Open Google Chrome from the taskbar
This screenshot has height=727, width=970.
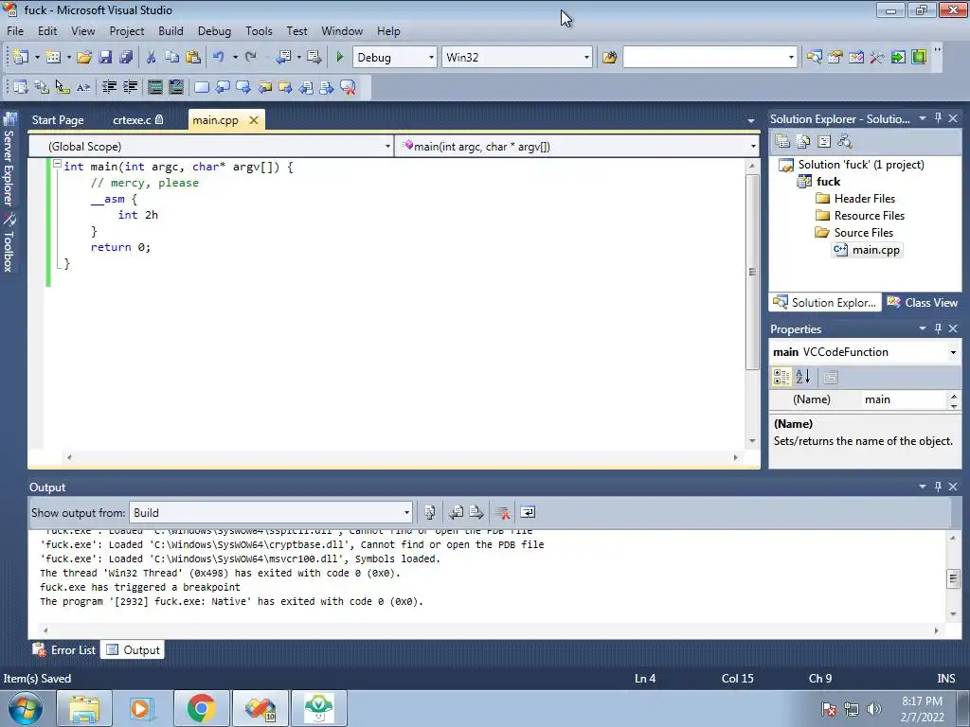point(201,708)
